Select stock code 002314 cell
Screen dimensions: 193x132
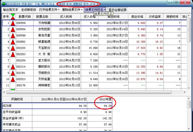point(25,67)
